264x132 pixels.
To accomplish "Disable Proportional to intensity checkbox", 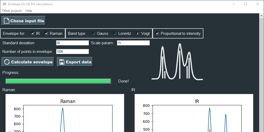I will pos(157,34).
